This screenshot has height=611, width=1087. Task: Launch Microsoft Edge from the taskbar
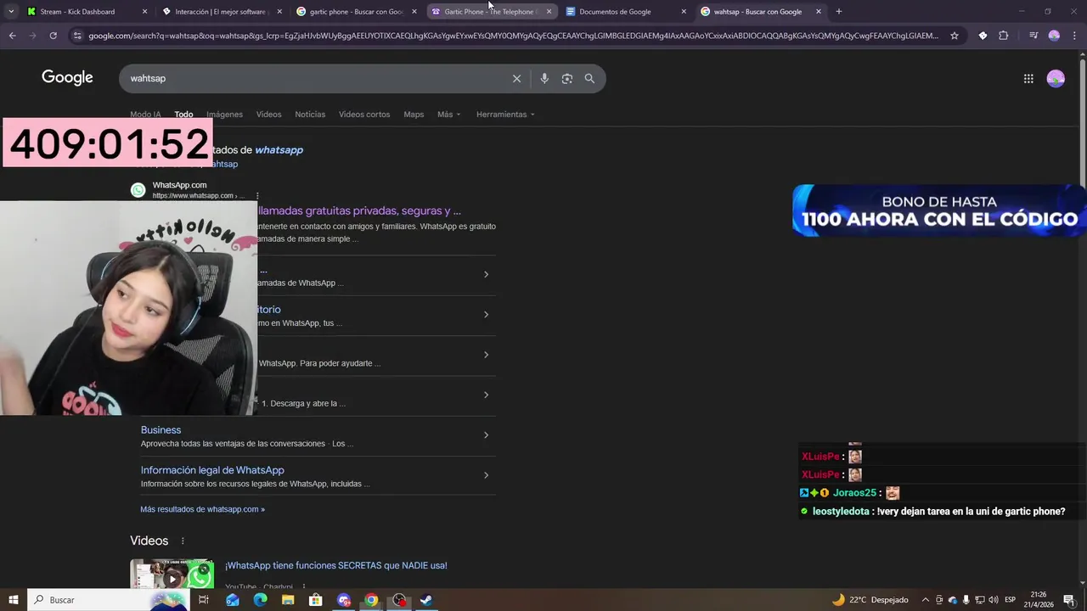[260, 600]
